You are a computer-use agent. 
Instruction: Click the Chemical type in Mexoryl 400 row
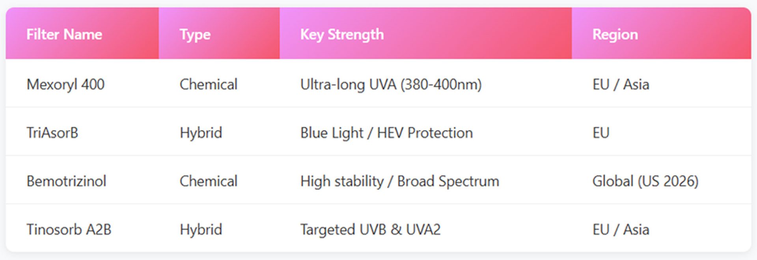tap(209, 84)
